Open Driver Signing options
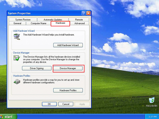The width and height of the screenshot is (159, 119). point(37,68)
